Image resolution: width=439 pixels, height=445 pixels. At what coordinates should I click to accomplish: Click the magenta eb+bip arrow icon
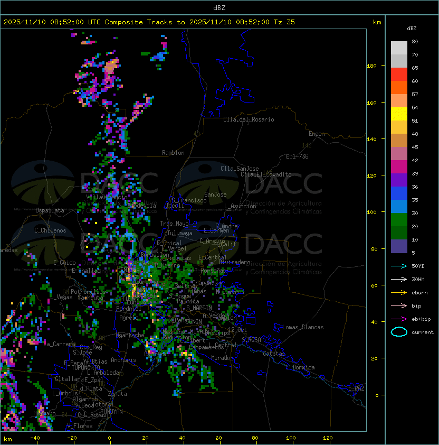[399, 319]
